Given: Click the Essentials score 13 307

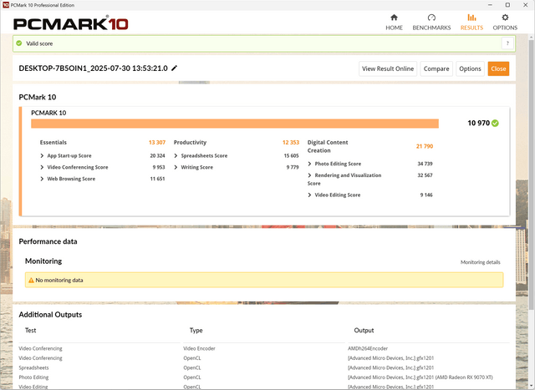Looking at the screenshot, I should [x=157, y=143].
